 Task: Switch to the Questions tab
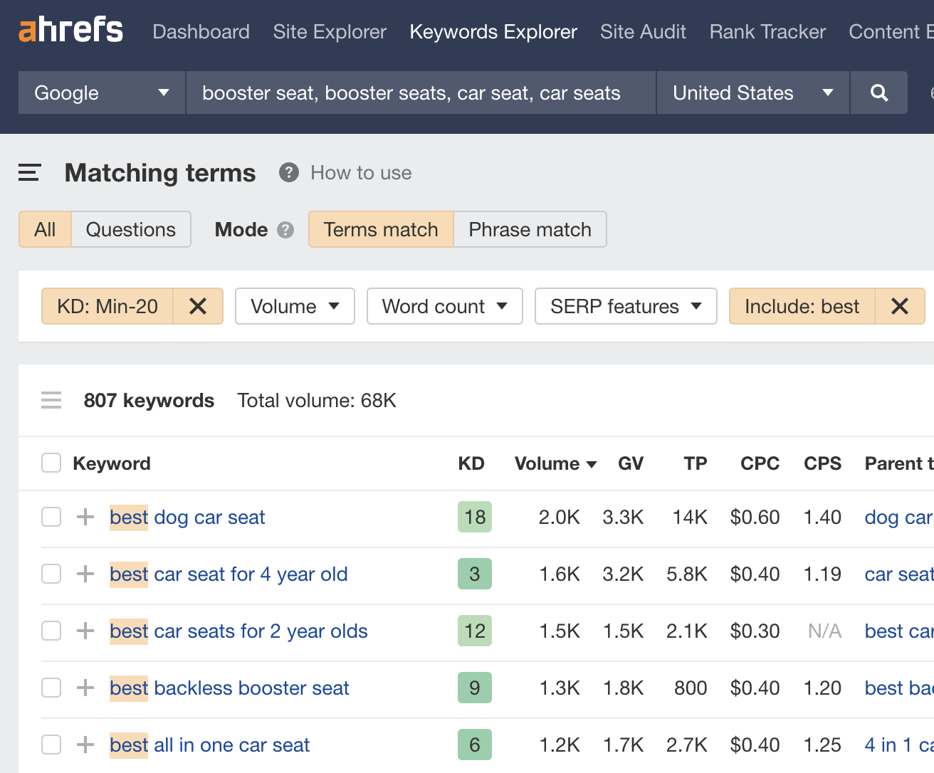(131, 229)
